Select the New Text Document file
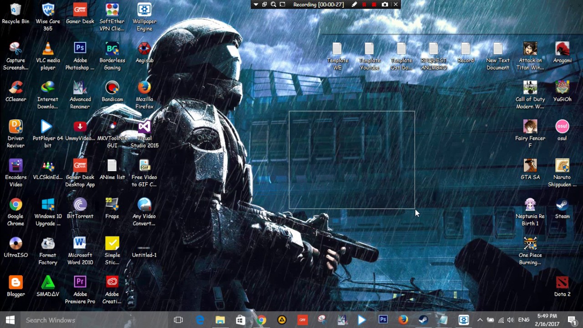 pyautogui.click(x=498, y=56)
